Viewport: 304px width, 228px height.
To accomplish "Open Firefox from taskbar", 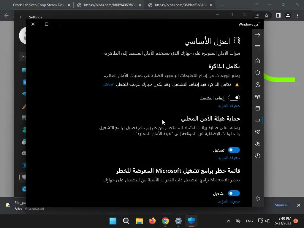I will [152, 221].
